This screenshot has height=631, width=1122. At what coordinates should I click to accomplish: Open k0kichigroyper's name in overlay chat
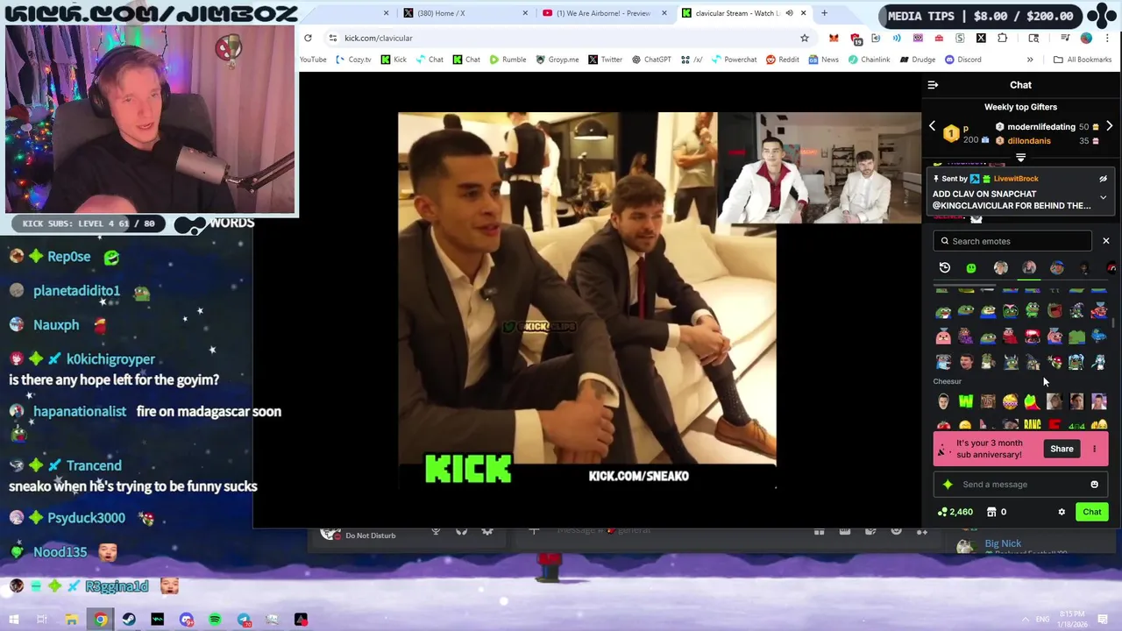(x=110, y=359)
